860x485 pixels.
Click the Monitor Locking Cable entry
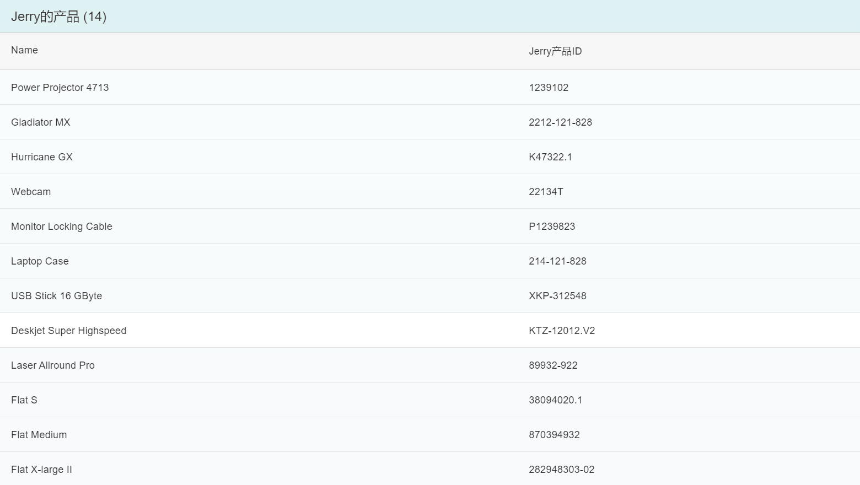pos(62,227)
